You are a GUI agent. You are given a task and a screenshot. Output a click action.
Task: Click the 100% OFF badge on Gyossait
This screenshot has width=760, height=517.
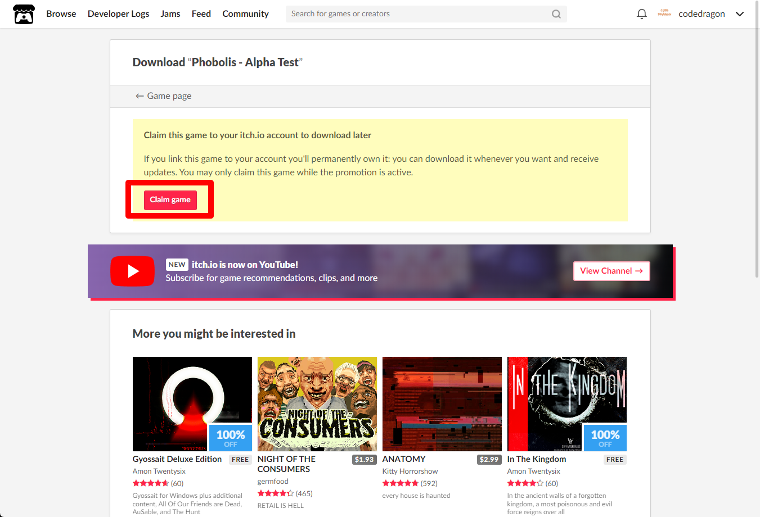[231, 438]
